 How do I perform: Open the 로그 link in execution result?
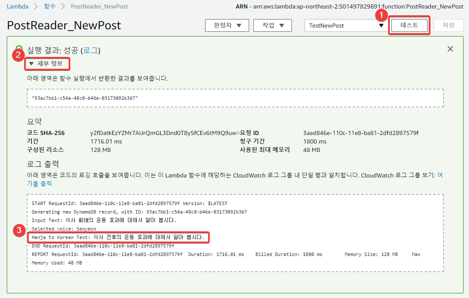(90, 51)
